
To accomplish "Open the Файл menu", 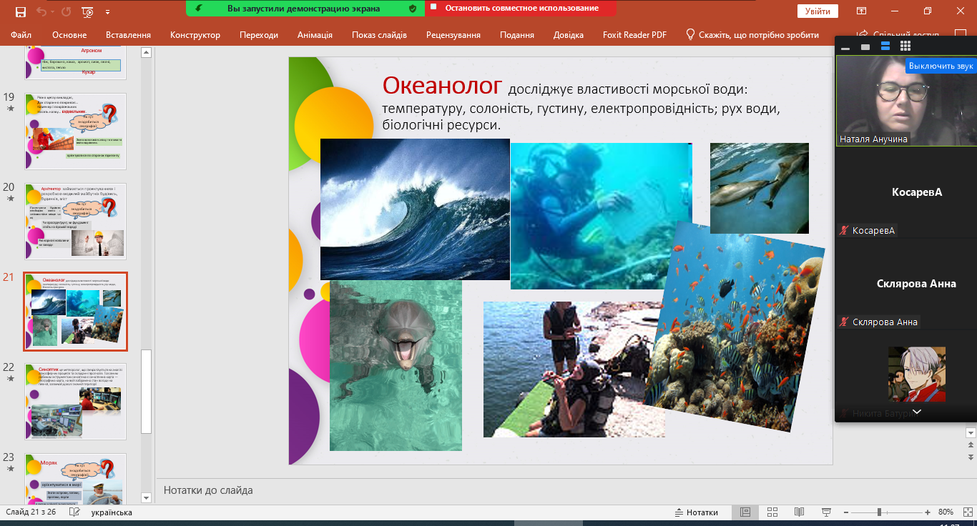I will pyautogui.click(x=21, y=35).
